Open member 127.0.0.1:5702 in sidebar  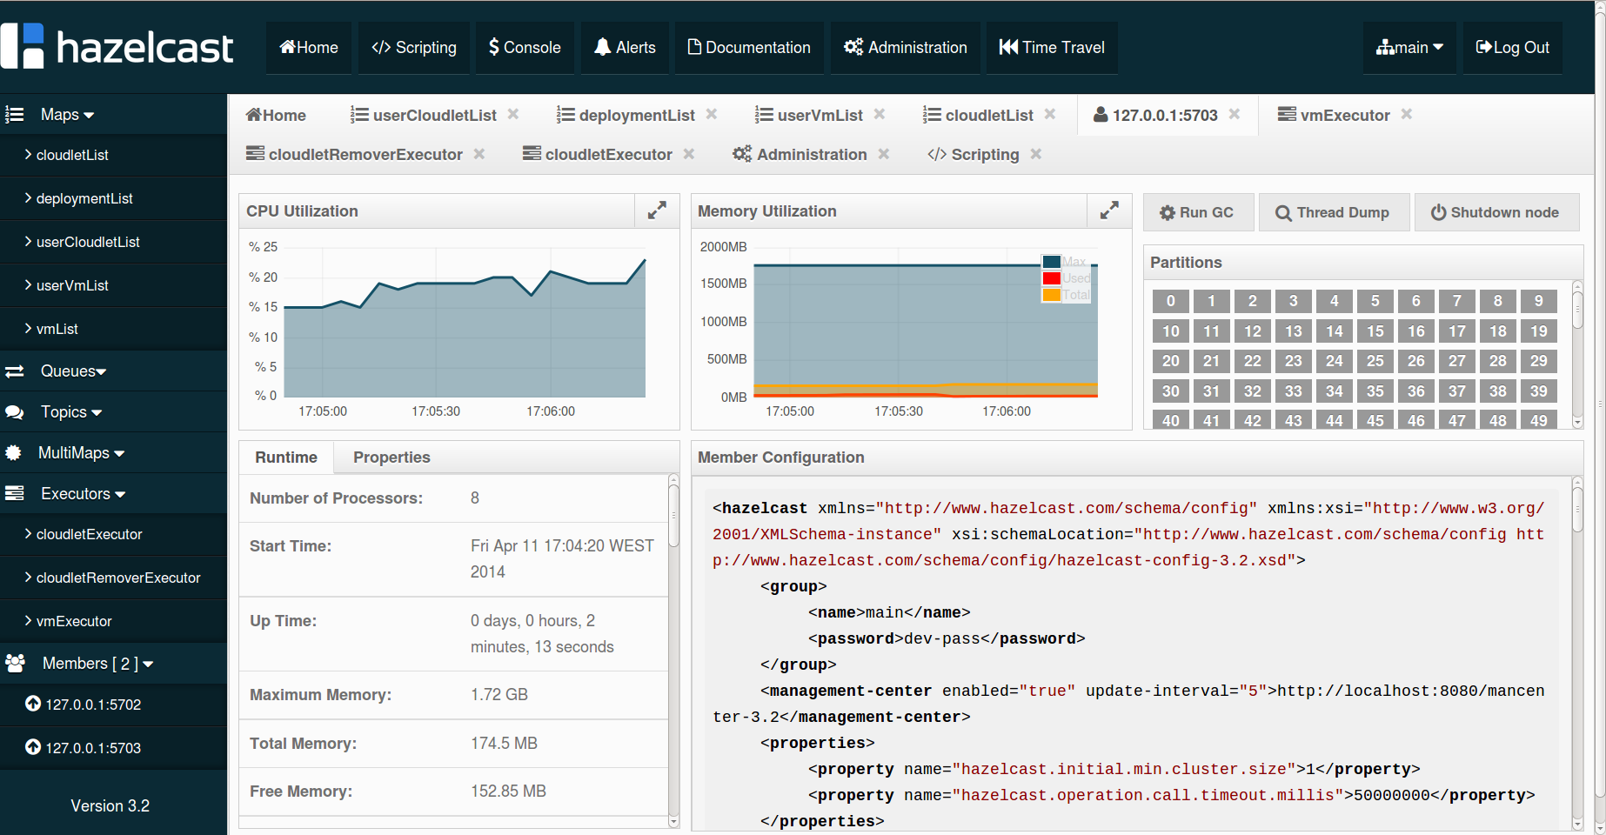click(93, 705)
